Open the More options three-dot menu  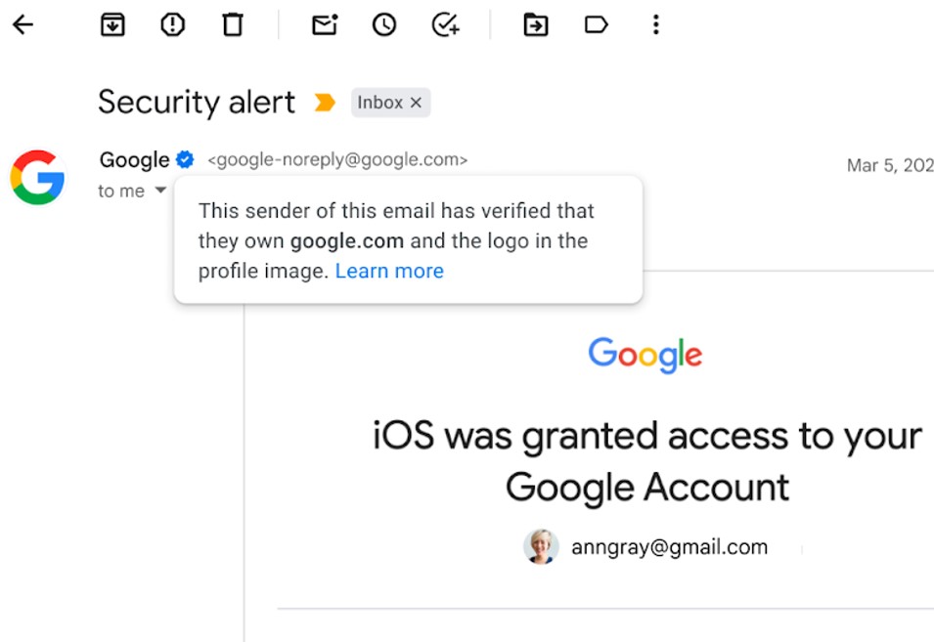(x=656, y=25)
